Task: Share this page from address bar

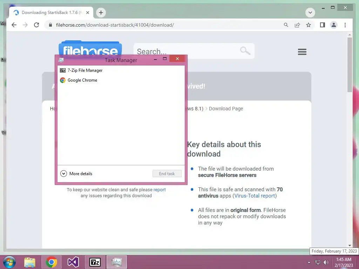Action: (297, 25)
